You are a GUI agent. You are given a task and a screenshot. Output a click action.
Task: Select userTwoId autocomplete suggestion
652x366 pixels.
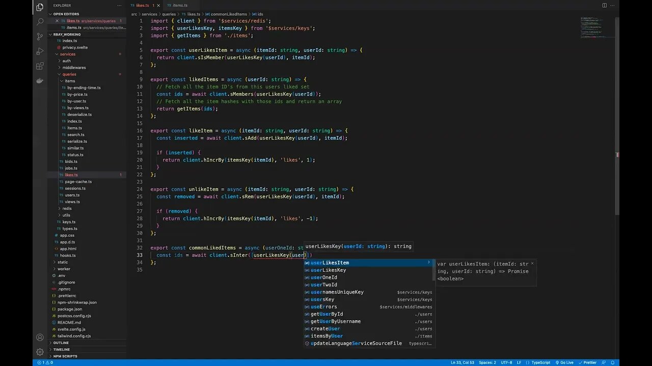coord(369,285)
